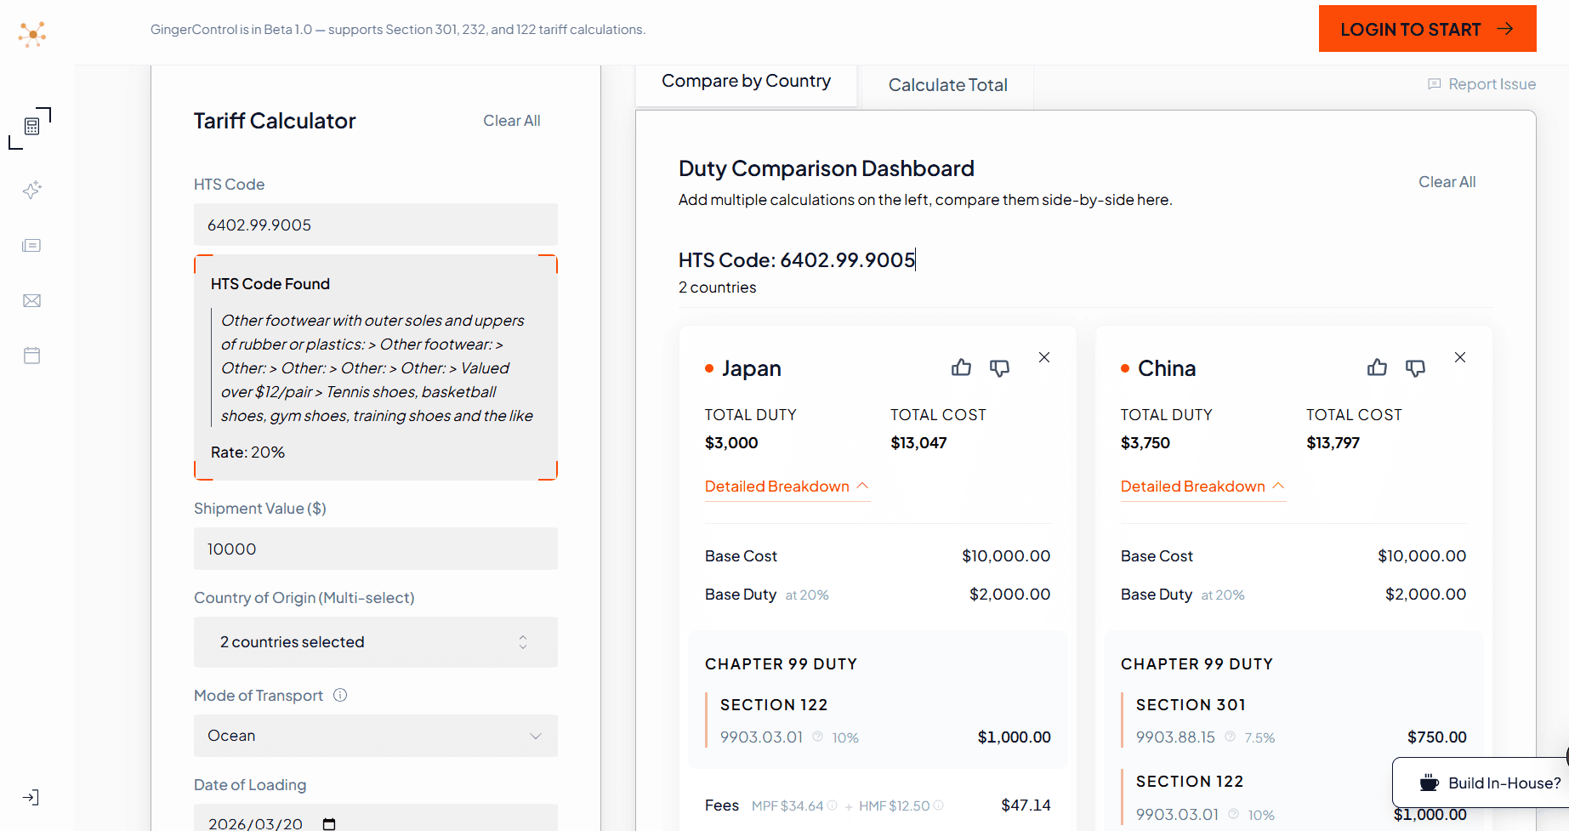Collapse China Detailed Breakdown

(x=1202, y=487)
